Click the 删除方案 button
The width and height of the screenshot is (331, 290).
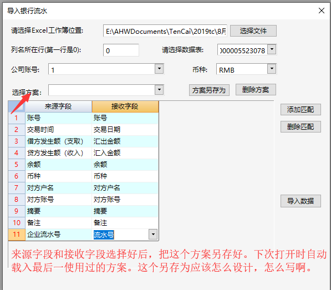click(x=256, y=90)
